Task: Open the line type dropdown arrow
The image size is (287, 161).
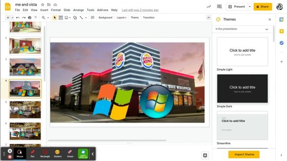Action: click(x=86, y=18)
